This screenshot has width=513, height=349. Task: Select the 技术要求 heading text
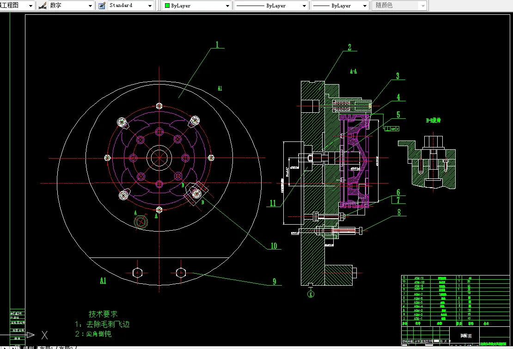(103, 314)
